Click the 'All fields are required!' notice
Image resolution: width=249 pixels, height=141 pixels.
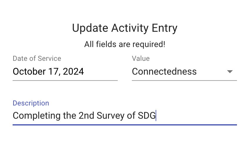tap(124, 44)
